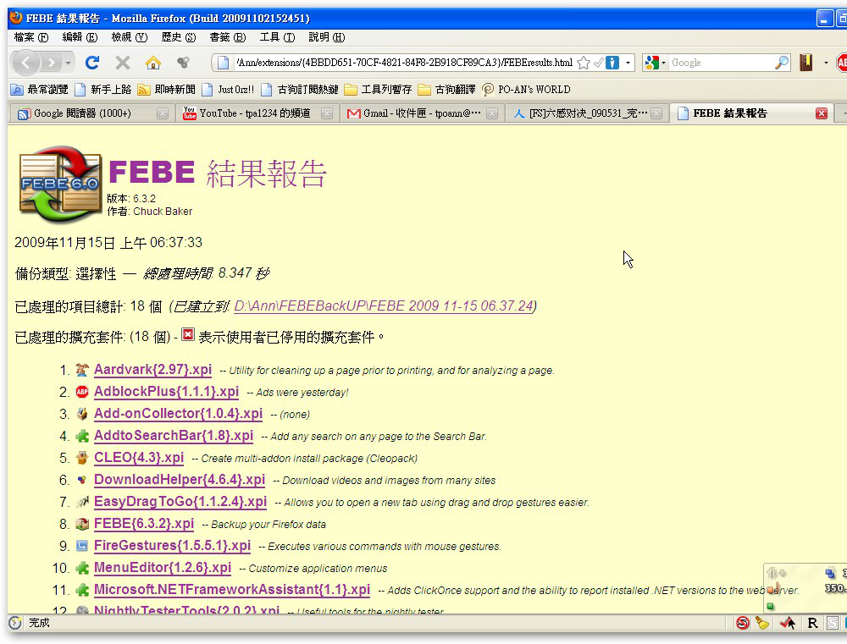The width and height of the screenshot is (847, 644).
Task: Click the R status bar icon
Action: [812, 623]
